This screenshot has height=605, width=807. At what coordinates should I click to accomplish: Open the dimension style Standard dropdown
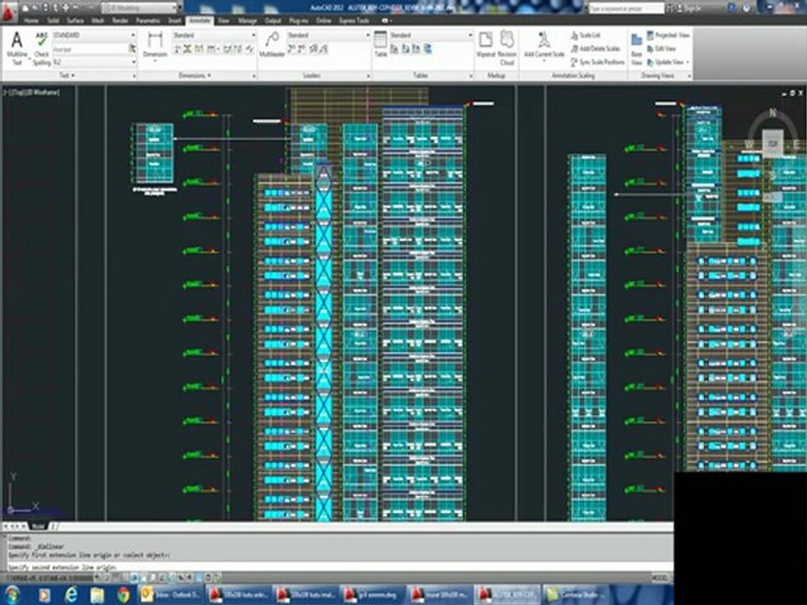pos(214,35)
